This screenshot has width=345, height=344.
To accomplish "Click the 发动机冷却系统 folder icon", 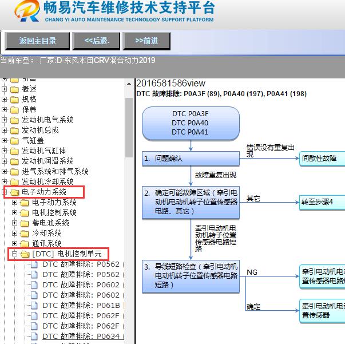I will click(x=14, y=182).
